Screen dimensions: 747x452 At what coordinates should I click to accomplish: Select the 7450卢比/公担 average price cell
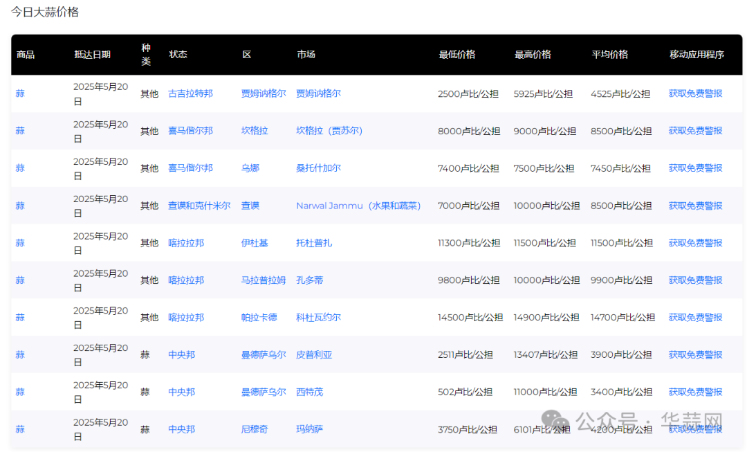pos(620,168)
